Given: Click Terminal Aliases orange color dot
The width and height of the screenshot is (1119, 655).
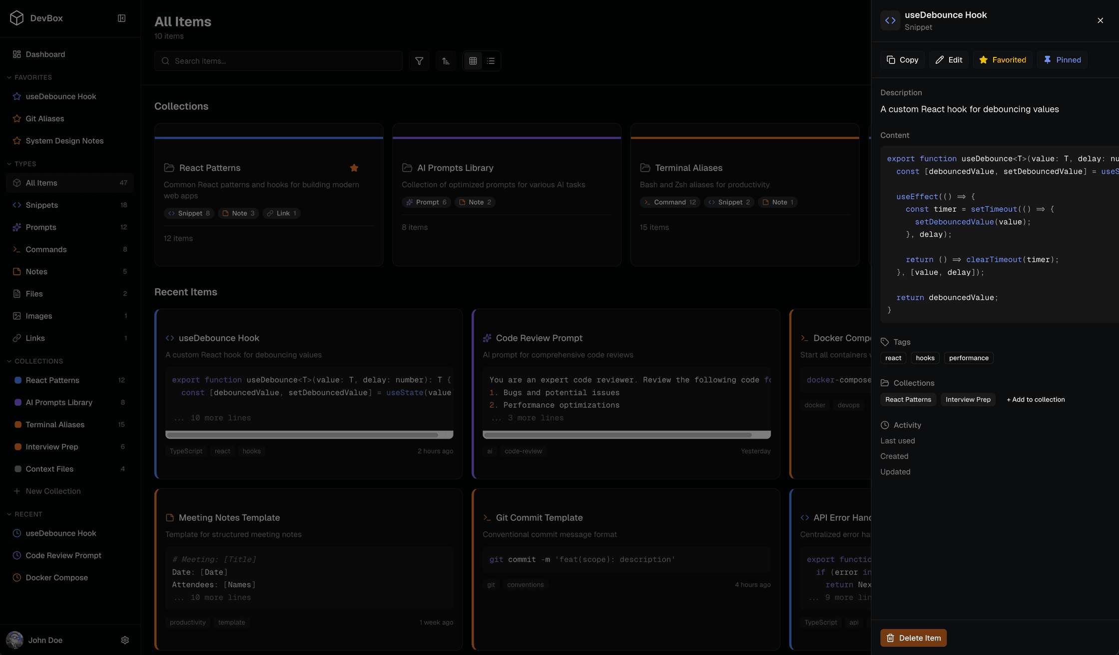Looking at the screenshot, I should 18,425.
